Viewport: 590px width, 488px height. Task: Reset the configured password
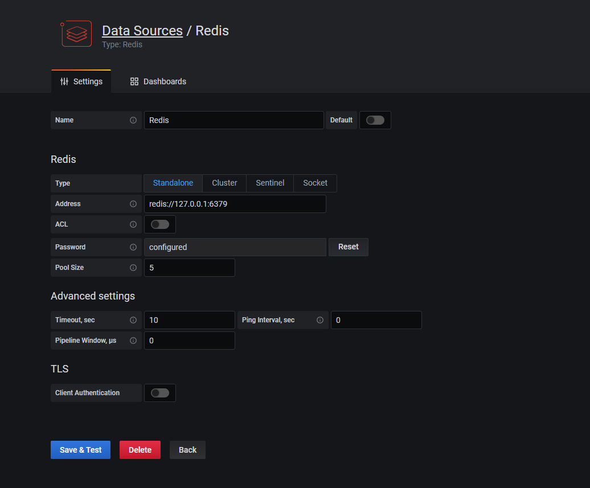click(349, 247)
